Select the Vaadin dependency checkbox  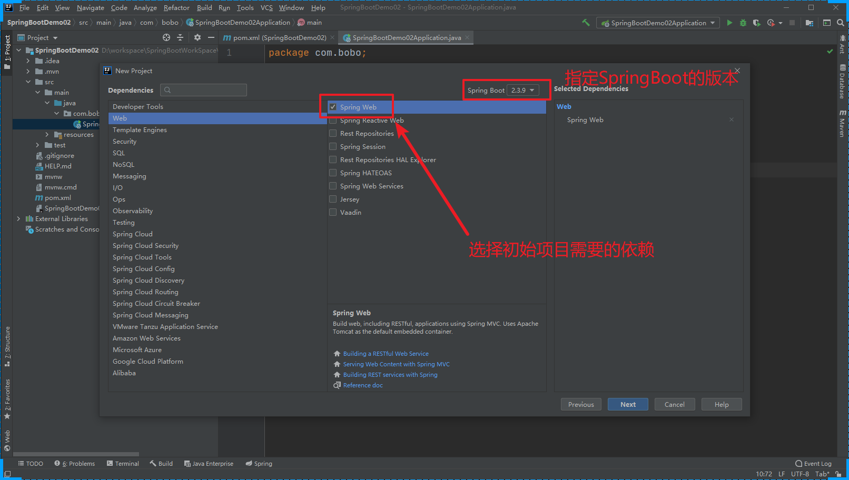[333, 212]
